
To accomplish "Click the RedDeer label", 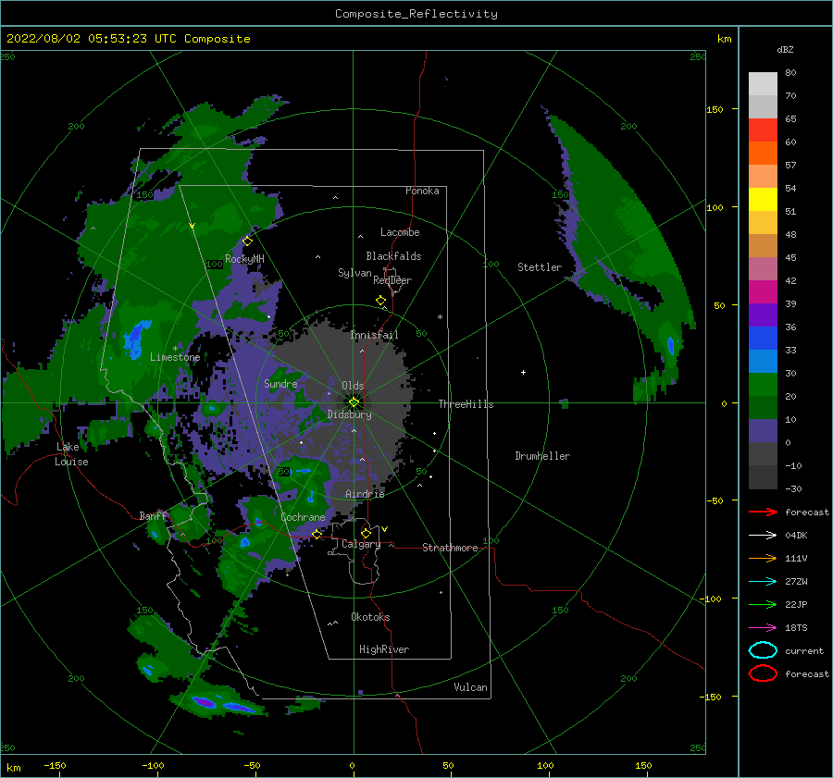I will [x=392, y=280].
